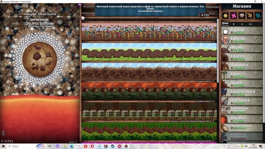This screenshot has width=265, height=149.
Task: Buy the golden clover upgrade
Action: click(x=250, y=16)
